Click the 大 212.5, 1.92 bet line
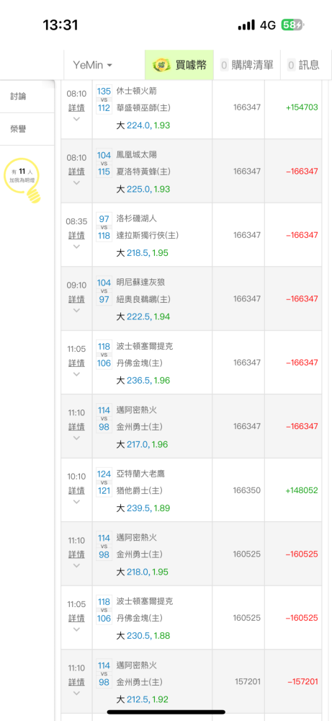Image resolution: width=332 pixels, height=721 pixels. click(x=143, y=700)
